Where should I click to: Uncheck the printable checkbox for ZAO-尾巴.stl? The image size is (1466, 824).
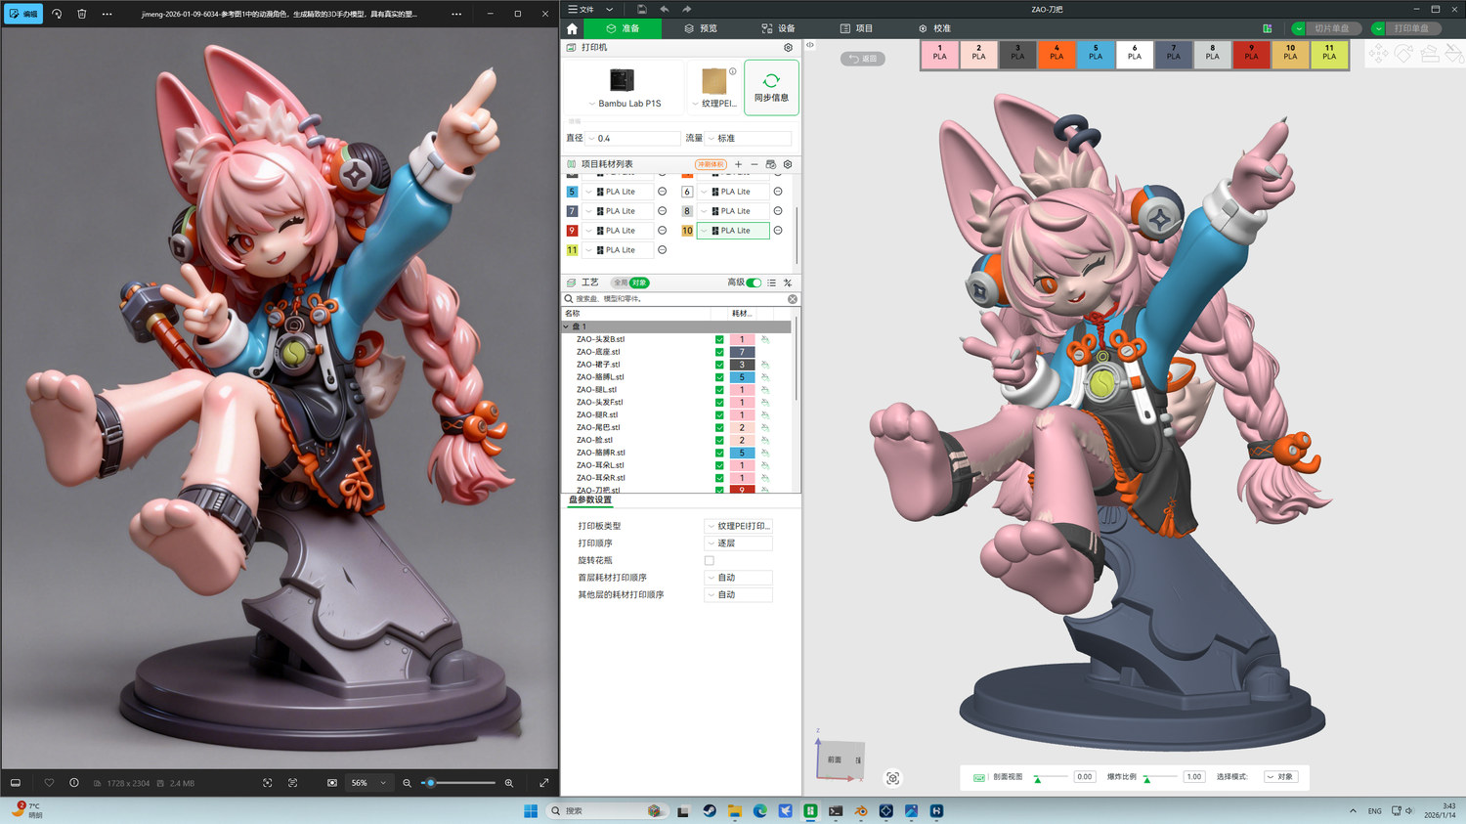coord(719,427)
